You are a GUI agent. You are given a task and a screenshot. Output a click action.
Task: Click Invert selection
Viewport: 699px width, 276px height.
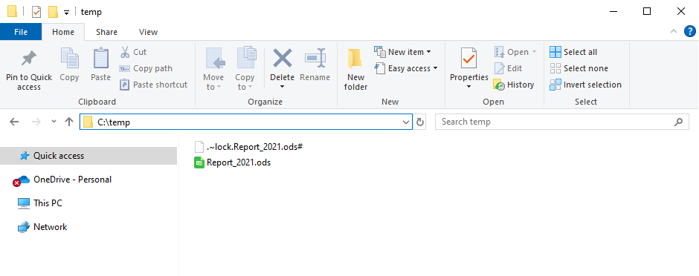585,85
